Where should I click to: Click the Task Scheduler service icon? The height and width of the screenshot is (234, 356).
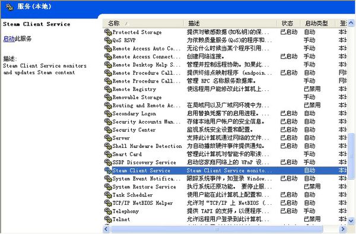point(108,195)
